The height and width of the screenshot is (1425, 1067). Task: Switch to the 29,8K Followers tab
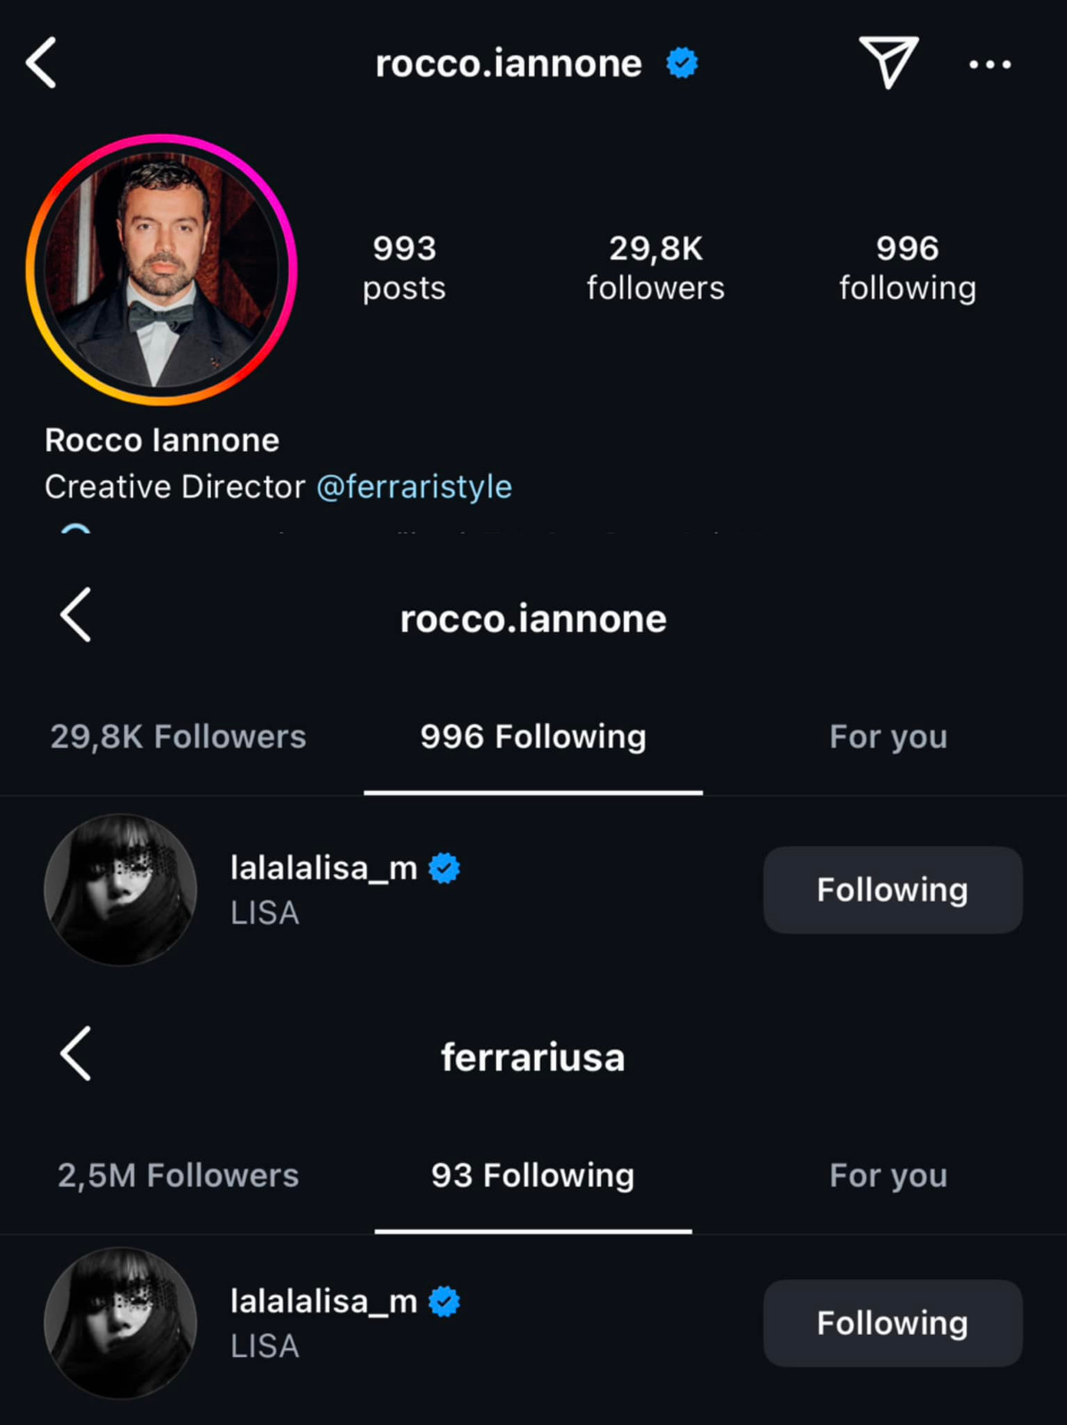pos(178,736)
